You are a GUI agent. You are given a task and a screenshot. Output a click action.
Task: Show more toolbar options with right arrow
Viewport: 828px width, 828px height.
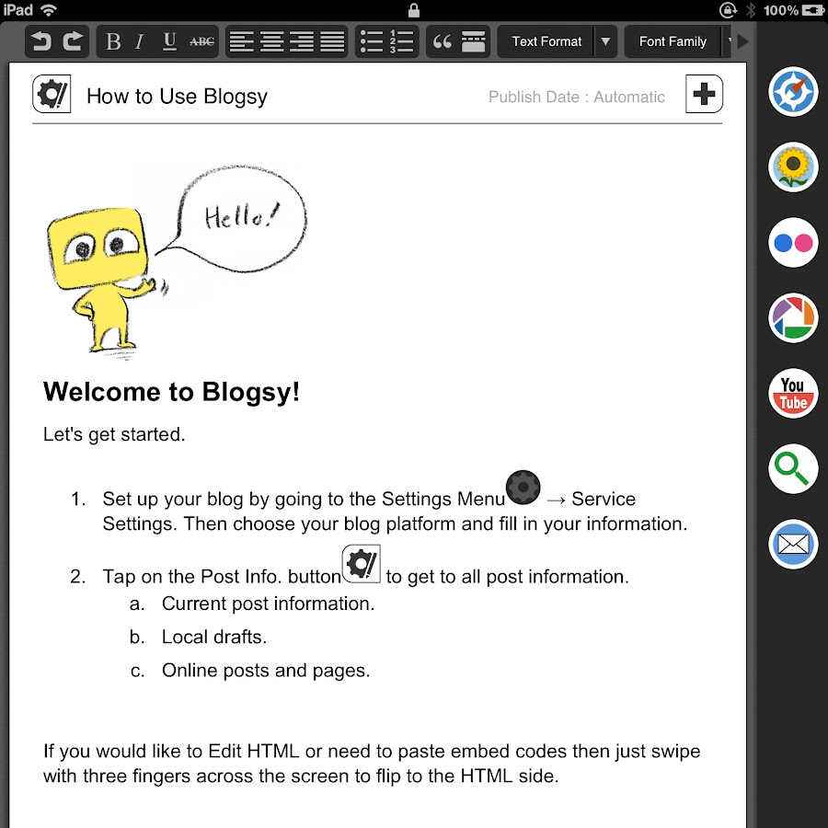pyautogui.click(x=742, y=41)
